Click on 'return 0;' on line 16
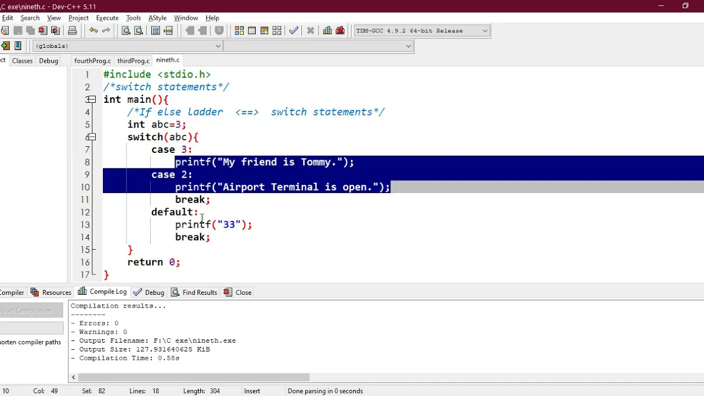Image resolution: width=704 pixels, height=396 pixels. point(153,262)
